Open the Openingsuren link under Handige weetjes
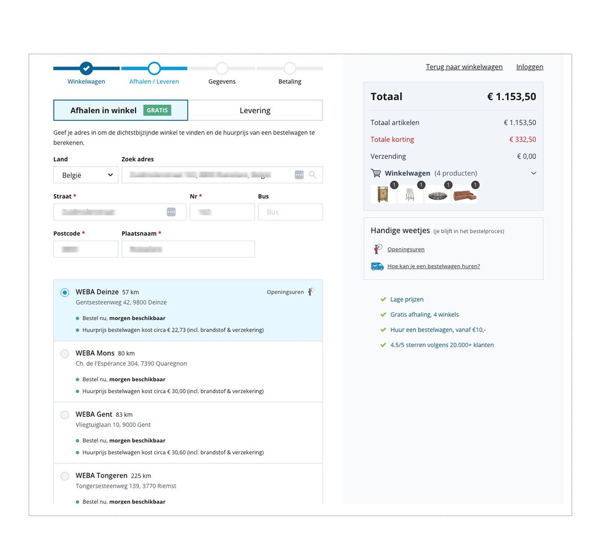Viewport: 610px width, 538px height. click(406, 249)
